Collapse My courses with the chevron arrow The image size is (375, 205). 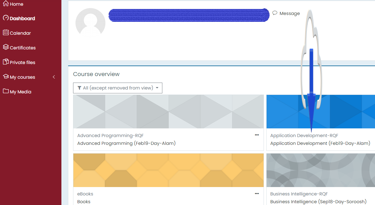pyautogui.click(x=54, y=77)
